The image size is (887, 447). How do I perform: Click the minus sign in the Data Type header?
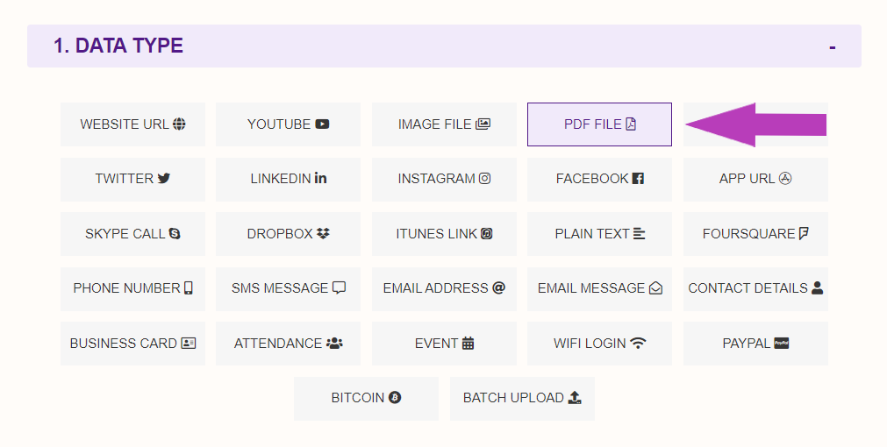pyautogui.click(x=832, y=47)
